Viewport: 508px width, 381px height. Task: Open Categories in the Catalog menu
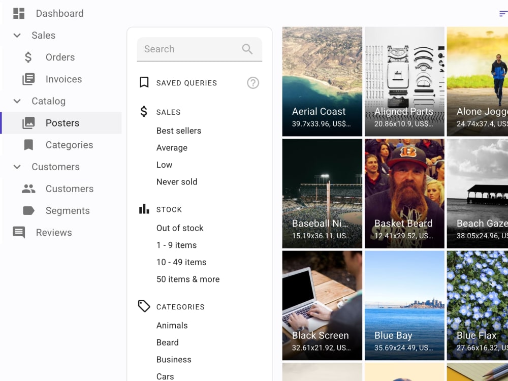(61, 145)
